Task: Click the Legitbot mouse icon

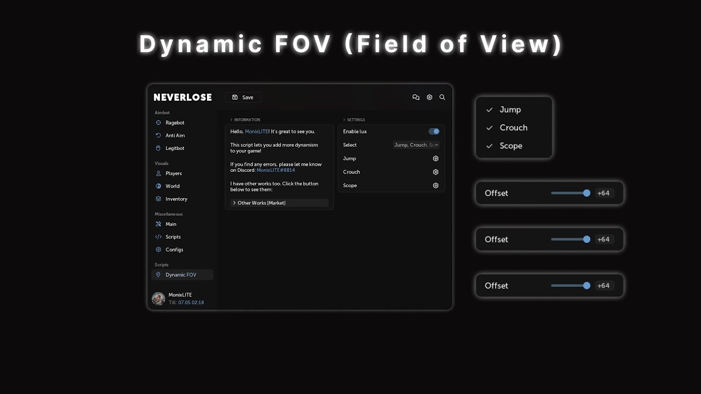Action: tap(158, 148)
